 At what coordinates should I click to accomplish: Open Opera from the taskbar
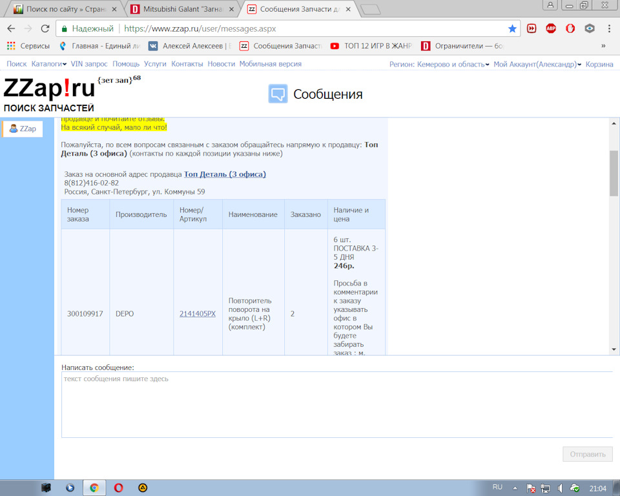click(x=119, y=488)
